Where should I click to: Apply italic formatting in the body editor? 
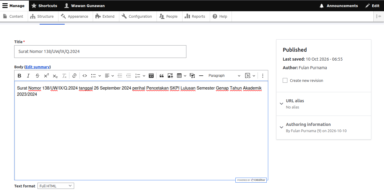(28, 76)
